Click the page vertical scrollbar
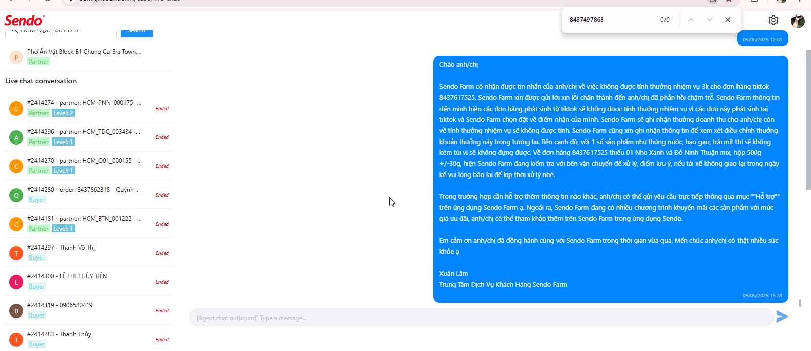This screenshot has height=351, width=811. pos(808,119)
